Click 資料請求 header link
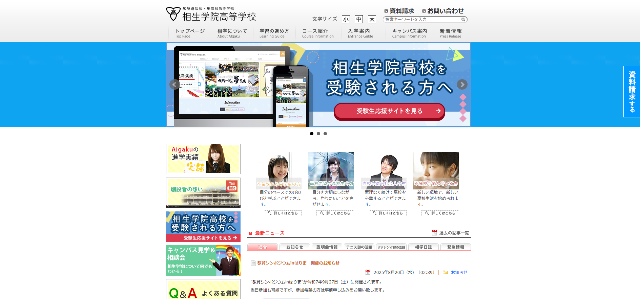 pyautogui.click(x=401, y=11)
